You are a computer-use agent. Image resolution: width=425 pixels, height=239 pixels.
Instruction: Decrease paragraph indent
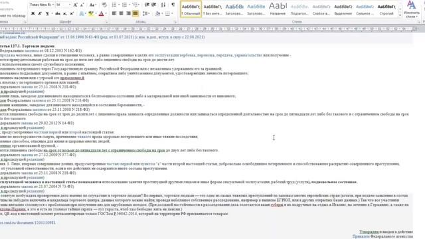pyautogui.click(x=147, y=5)
